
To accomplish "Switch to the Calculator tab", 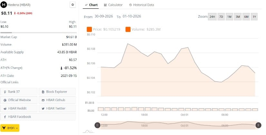I will pyautogui.click(x=113, y=5).
